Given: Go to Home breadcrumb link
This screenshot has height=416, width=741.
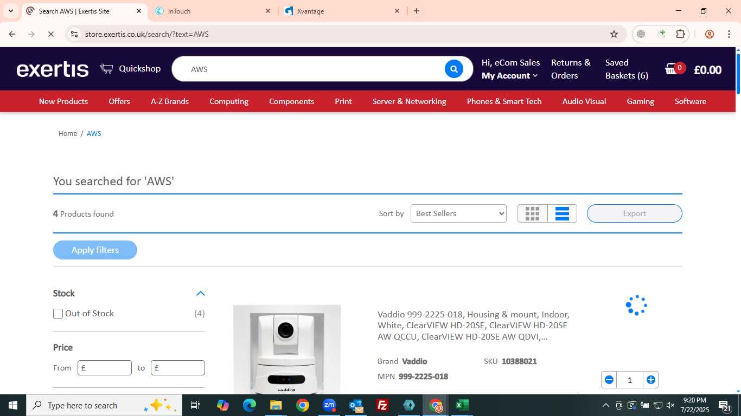Looking at the screenshot, I should pos(68,133).
